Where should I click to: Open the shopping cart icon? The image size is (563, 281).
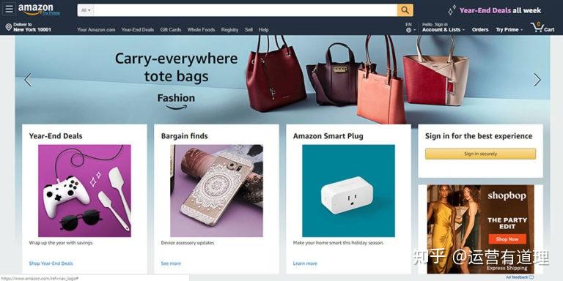[x=538, y=27]
